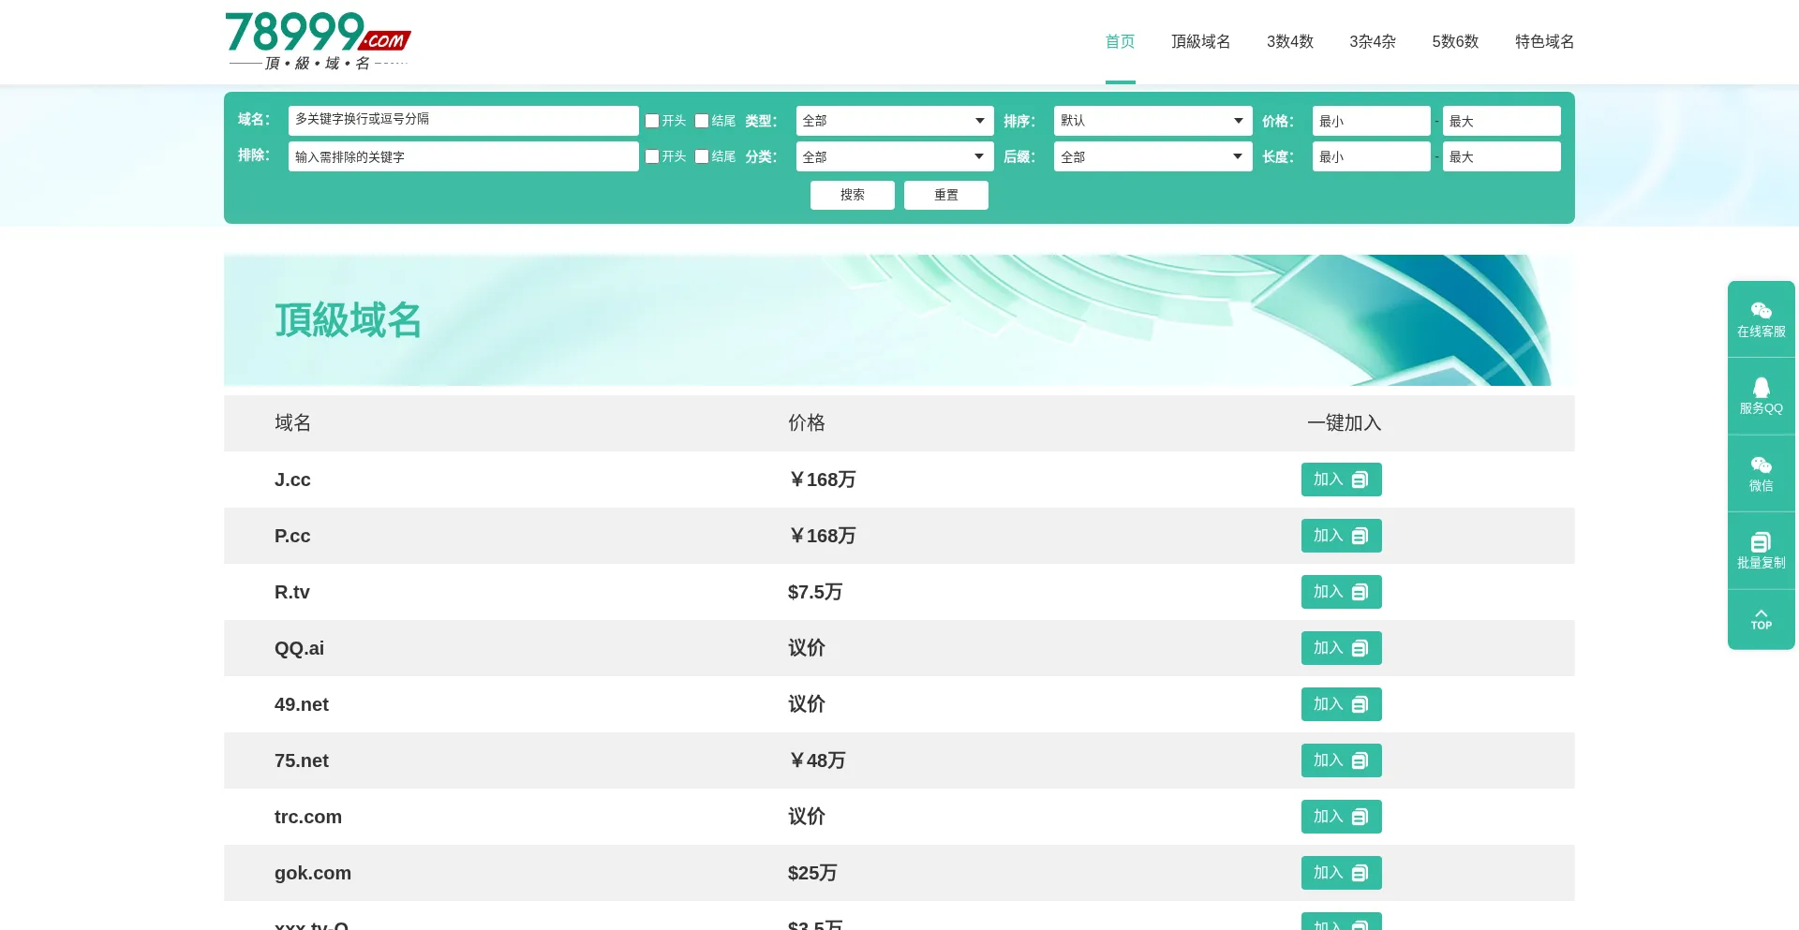Screen dimensions: 1799x930
Task: Focus the 价格 最大 input
Action: tap(1501, 121)
